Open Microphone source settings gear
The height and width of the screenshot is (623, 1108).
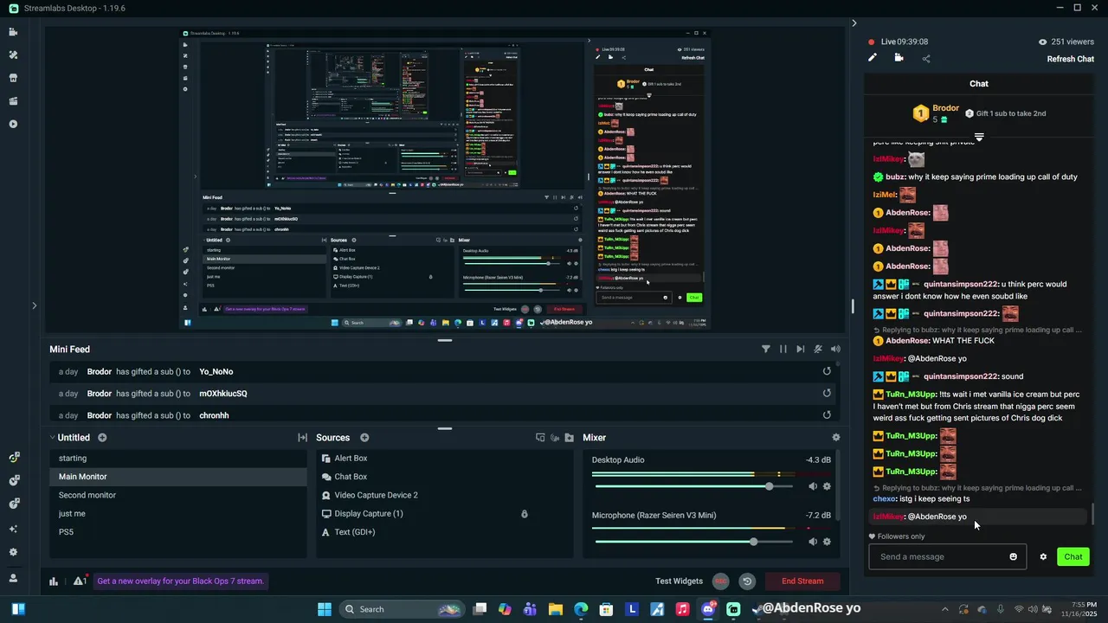coord(827,542)
